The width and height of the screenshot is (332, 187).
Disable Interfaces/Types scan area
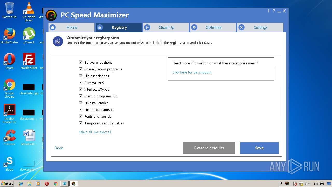coord(80,89)
